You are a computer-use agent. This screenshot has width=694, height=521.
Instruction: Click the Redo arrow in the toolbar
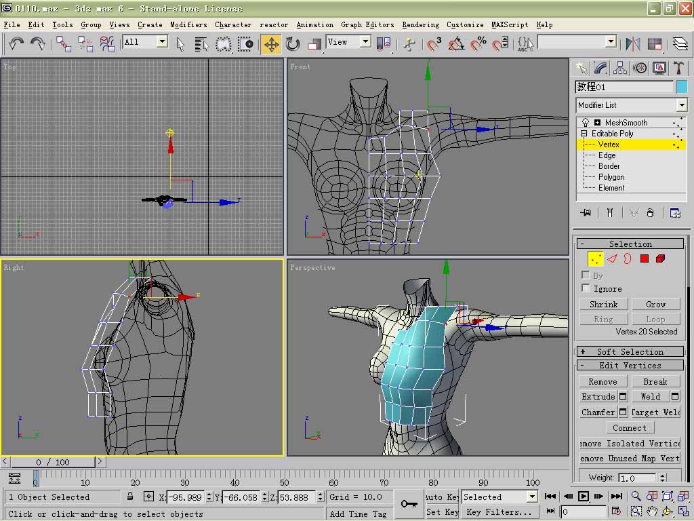pos(38,43)
